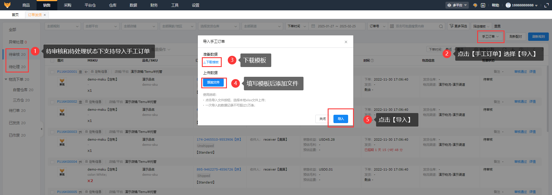Open the 财务 top menu
This screenshot has width=552, height=195.
154,5
